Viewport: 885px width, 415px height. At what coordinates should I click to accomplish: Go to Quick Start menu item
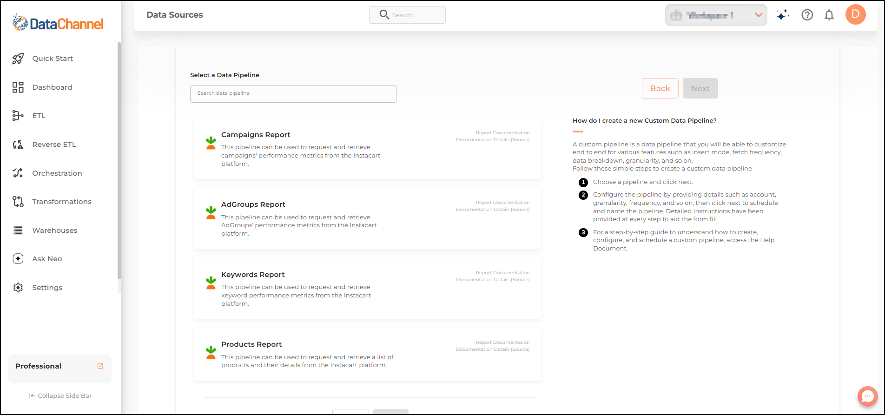point(53,59)
